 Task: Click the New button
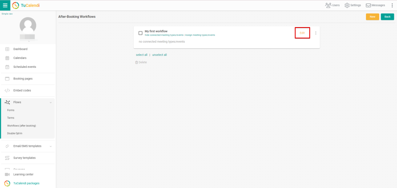click(372, 17)
